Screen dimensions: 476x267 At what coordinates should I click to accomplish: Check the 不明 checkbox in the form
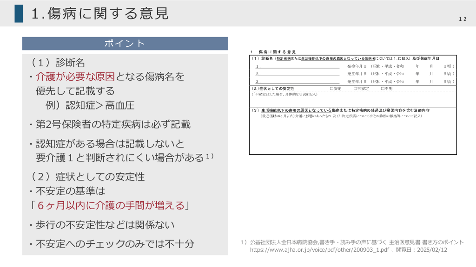383,88
